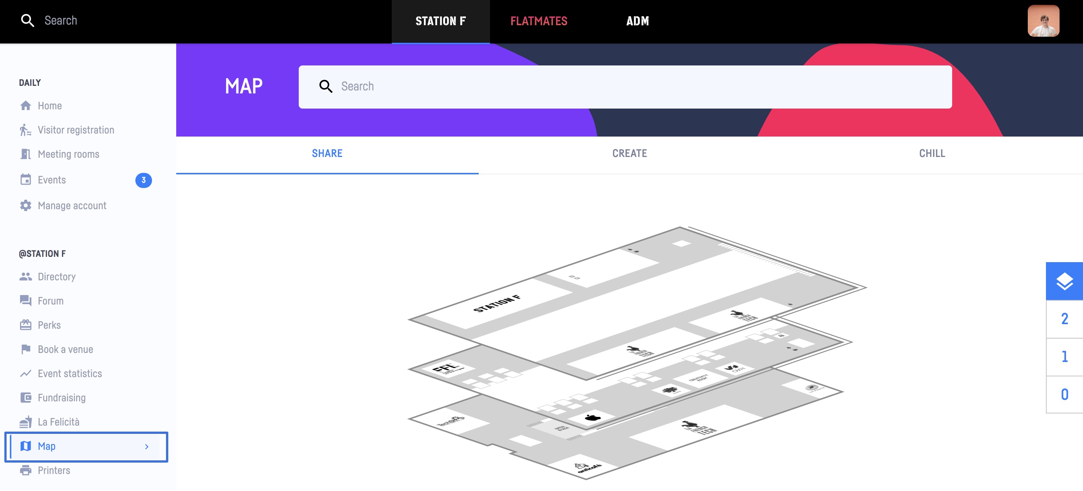Click the Directory people icon
This screenshot has height=491, width=1083.
[26, 277]
